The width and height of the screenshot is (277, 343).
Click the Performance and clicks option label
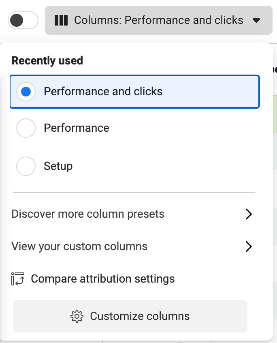point(103,92)
